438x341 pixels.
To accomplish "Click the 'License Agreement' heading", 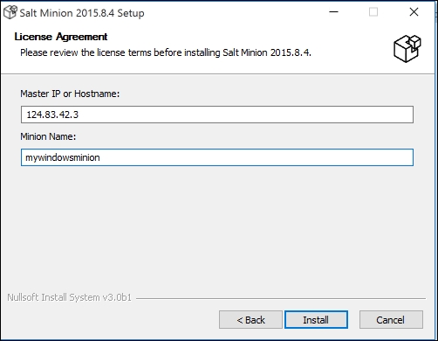I will click(61, 37).
